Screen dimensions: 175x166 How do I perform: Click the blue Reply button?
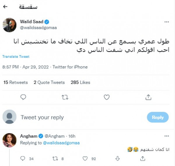coord(157,117)
